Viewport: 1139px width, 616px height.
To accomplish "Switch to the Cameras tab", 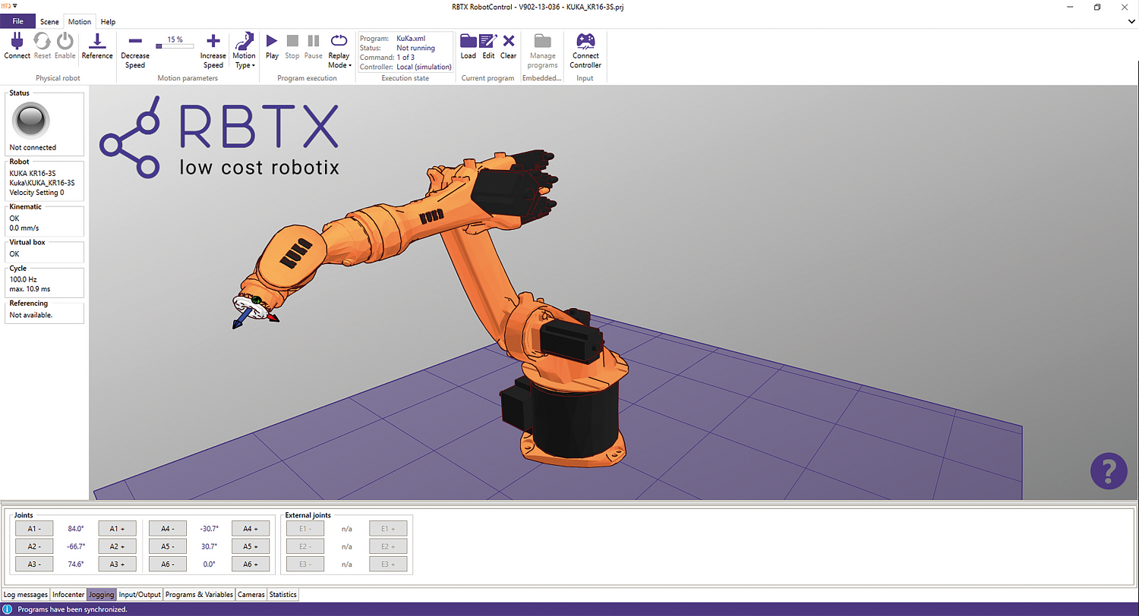I will point(251,595).
